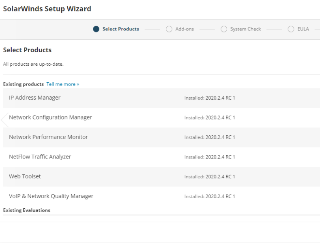Click the Existing Evaluations section heading
Screen dimensions: 320x246
coord(26,210)
